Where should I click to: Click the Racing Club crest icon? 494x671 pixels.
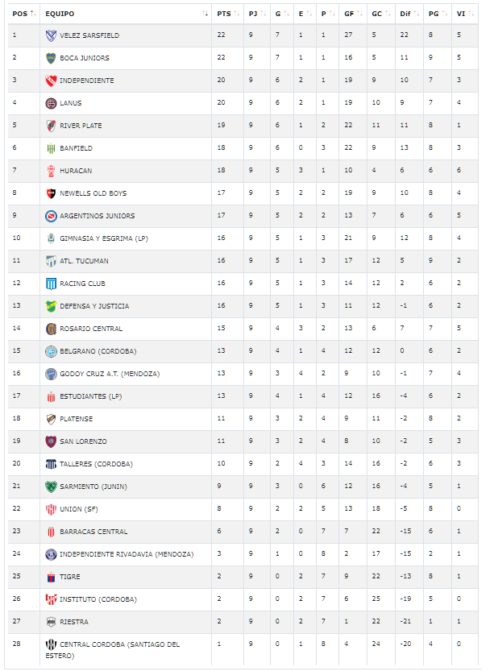pos(51,284)
